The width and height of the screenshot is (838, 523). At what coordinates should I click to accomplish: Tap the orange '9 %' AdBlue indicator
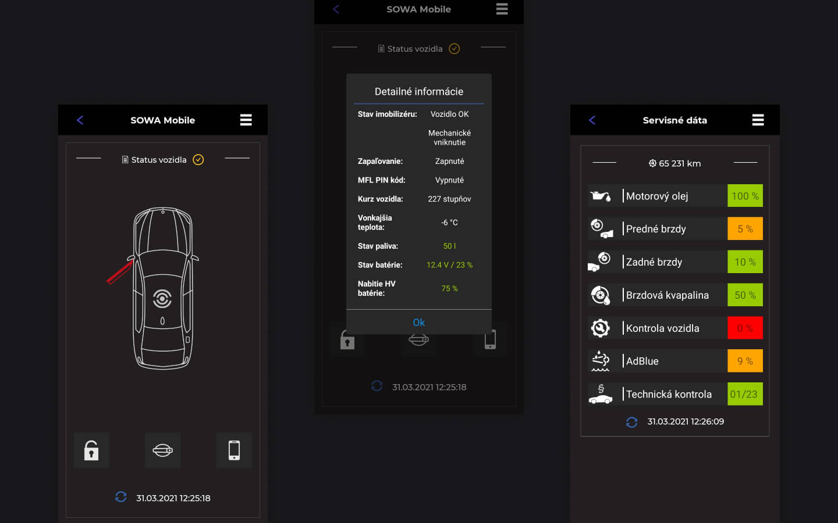point(745,361)
